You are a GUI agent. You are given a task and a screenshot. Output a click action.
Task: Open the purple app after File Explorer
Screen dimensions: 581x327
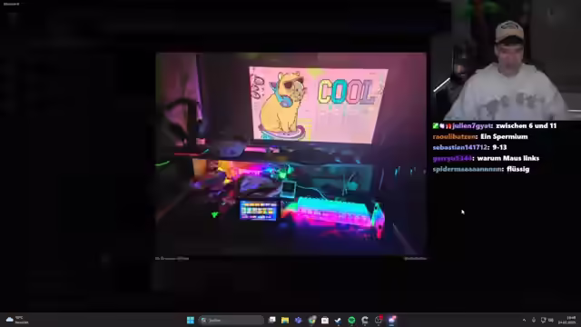click(299, 320)
